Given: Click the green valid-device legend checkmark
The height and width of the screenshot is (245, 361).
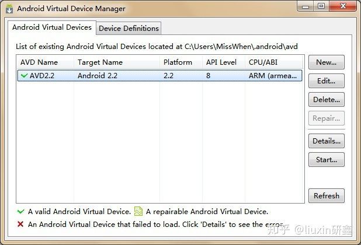Looking at the screenshot, I should point(21,212).
